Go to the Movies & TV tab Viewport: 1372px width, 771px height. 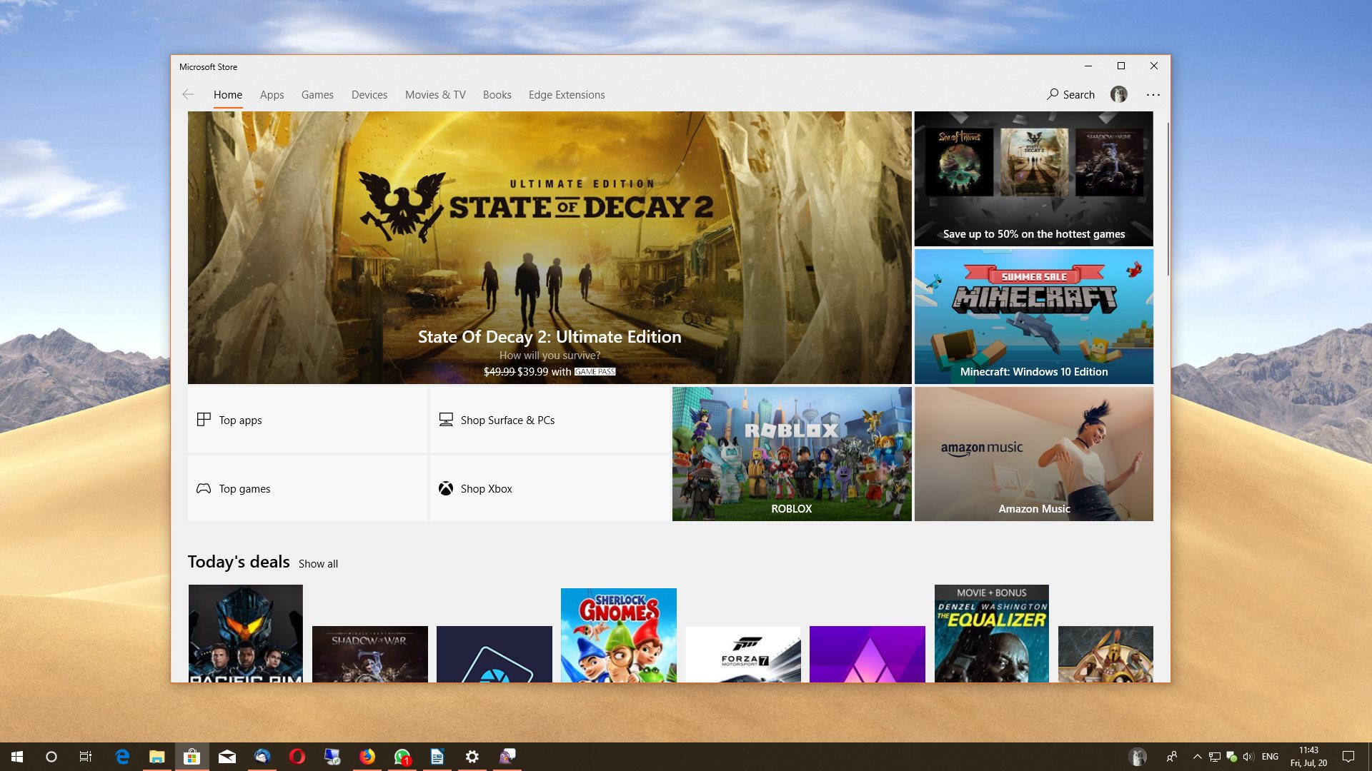pyautogui.click(x=435, y=94)
